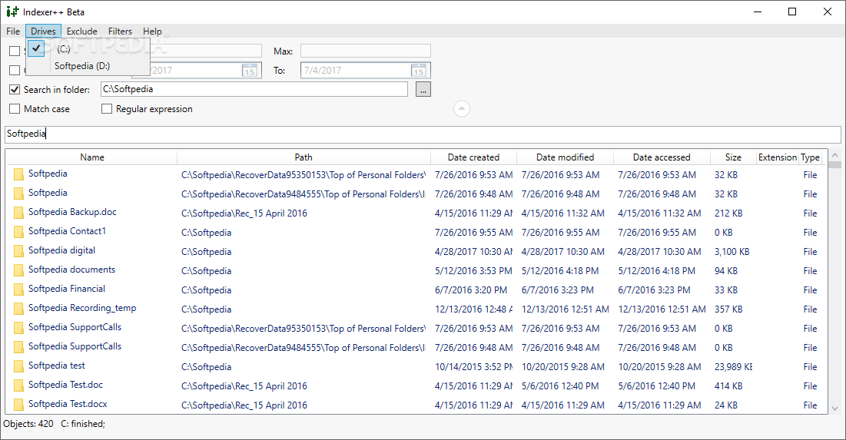Click the 12/13/2016 12:51 AM modified cell
The image size is (846, 440).
coord(565,309)
